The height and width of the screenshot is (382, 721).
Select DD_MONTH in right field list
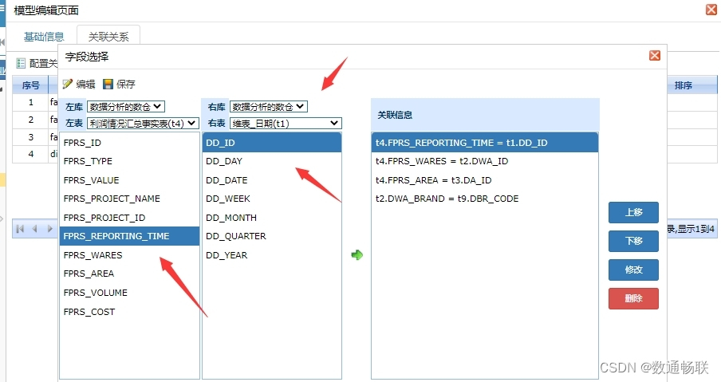point(272,218)
